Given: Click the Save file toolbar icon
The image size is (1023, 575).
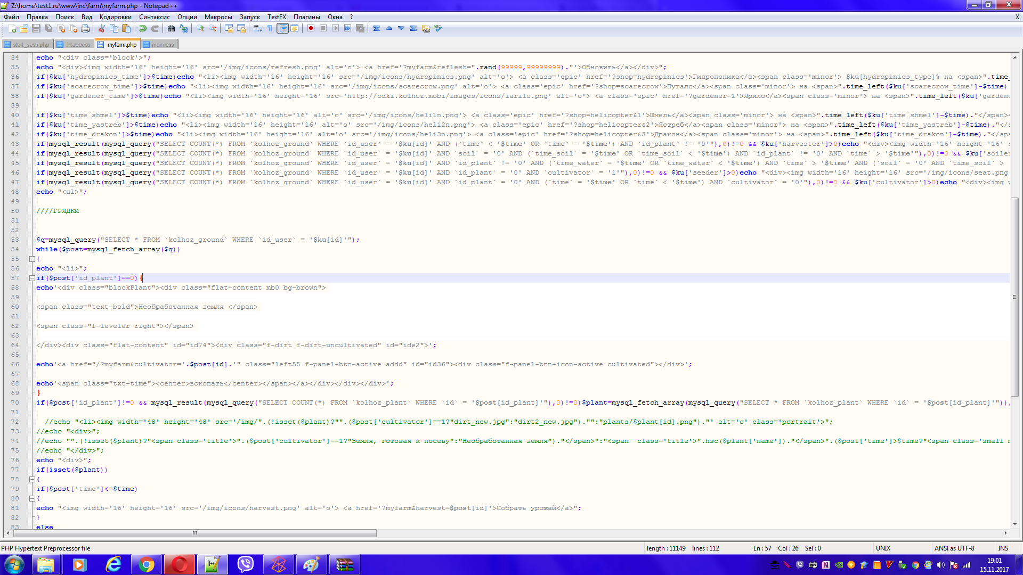Looking at the screenshot, I should 36,28.
